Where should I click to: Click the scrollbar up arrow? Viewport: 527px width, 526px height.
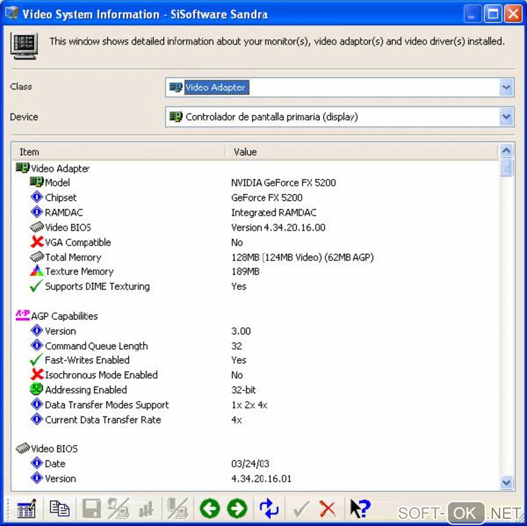click(x=506, y=150)
